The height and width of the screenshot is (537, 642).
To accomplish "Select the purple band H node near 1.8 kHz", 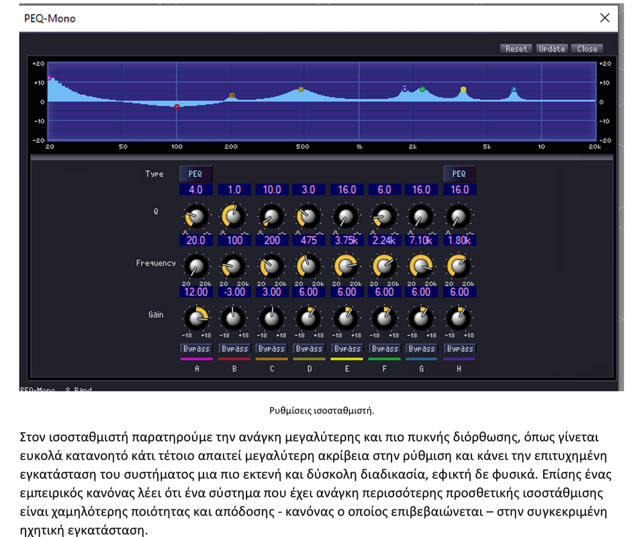I will 404,88.
